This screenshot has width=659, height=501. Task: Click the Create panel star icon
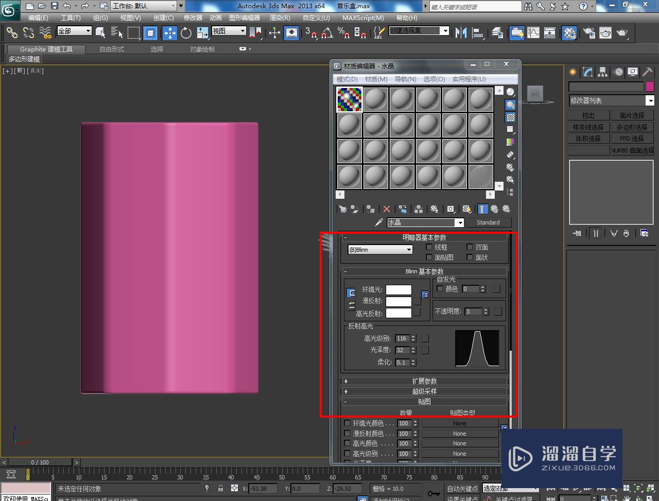tap(573, 72)
